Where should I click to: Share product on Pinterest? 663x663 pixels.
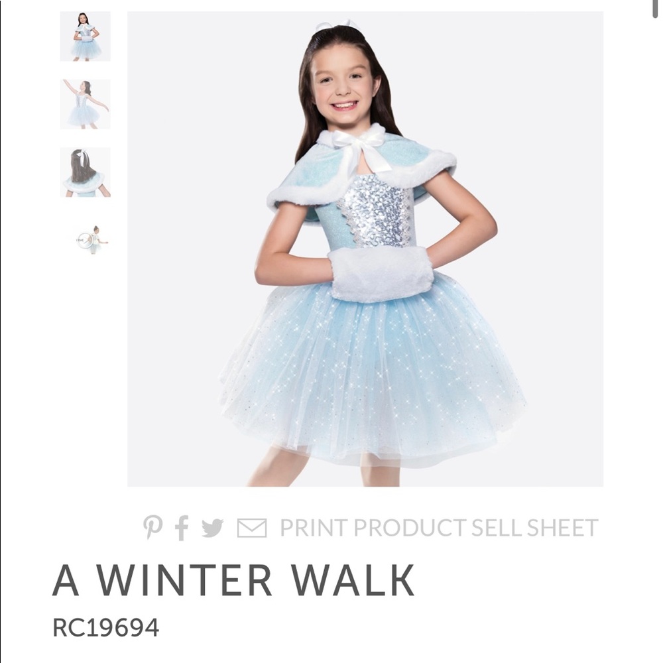[152, 527]
